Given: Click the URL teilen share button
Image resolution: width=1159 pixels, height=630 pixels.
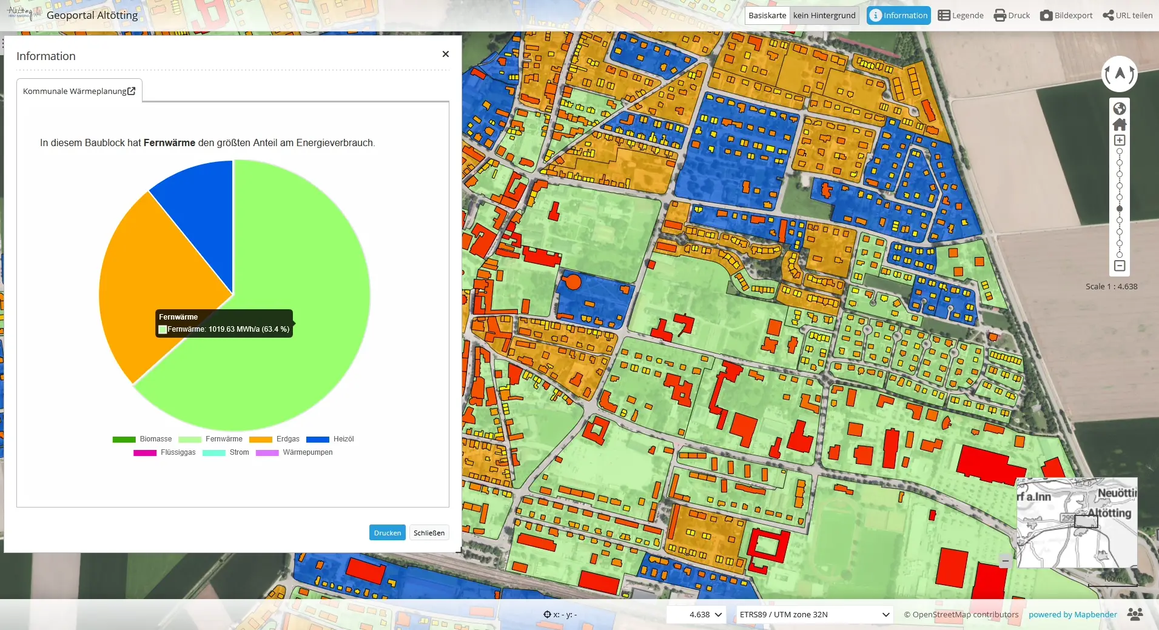Looking at the screenshot, I should click(x=1127, y=16).
